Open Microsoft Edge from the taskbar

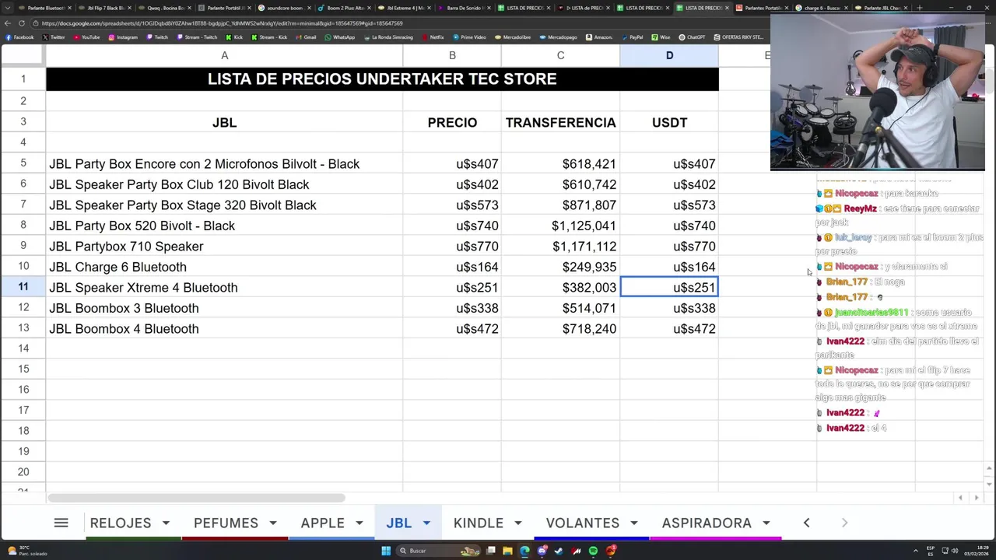click(524, 551)
